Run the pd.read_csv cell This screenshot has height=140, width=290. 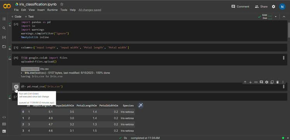(16, 87)
